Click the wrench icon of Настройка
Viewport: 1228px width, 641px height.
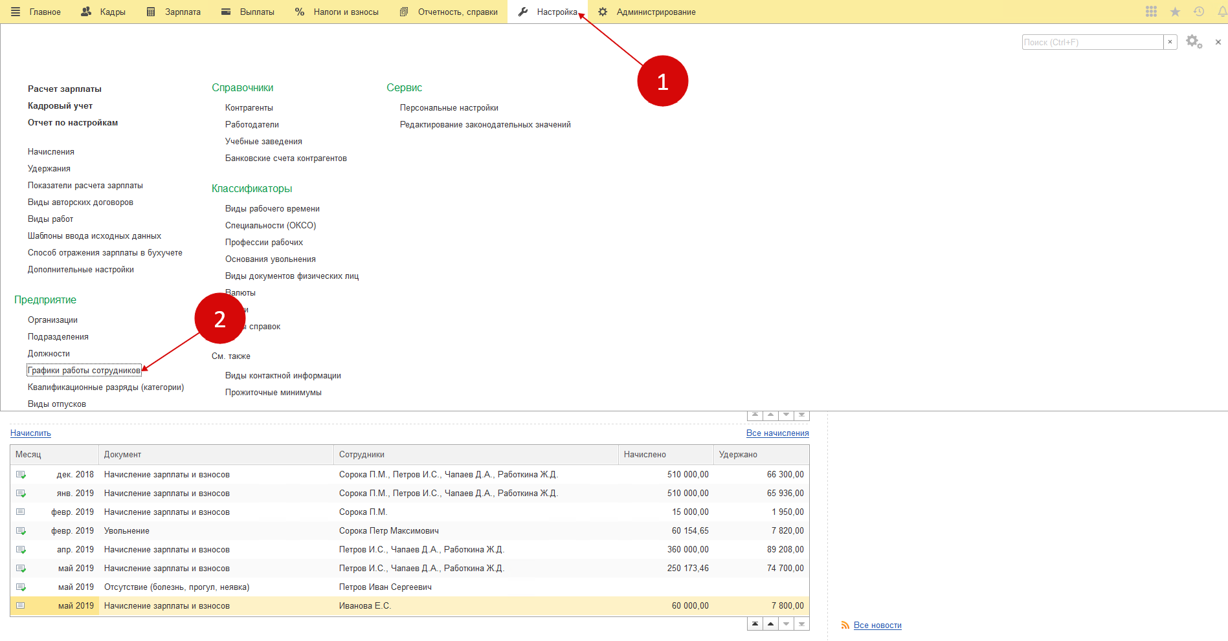click(x=523, y=12)
